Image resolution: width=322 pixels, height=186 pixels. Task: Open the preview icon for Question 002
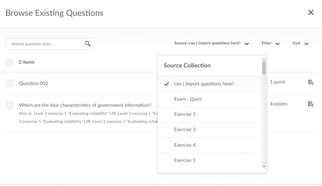click(x=311, y=82)
